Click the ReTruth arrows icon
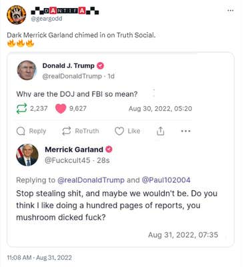The height and width of the screenshot is (267, 244). point(67,131)
